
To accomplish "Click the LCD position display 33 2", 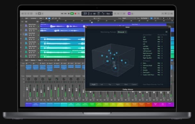I will click(88, 13).
